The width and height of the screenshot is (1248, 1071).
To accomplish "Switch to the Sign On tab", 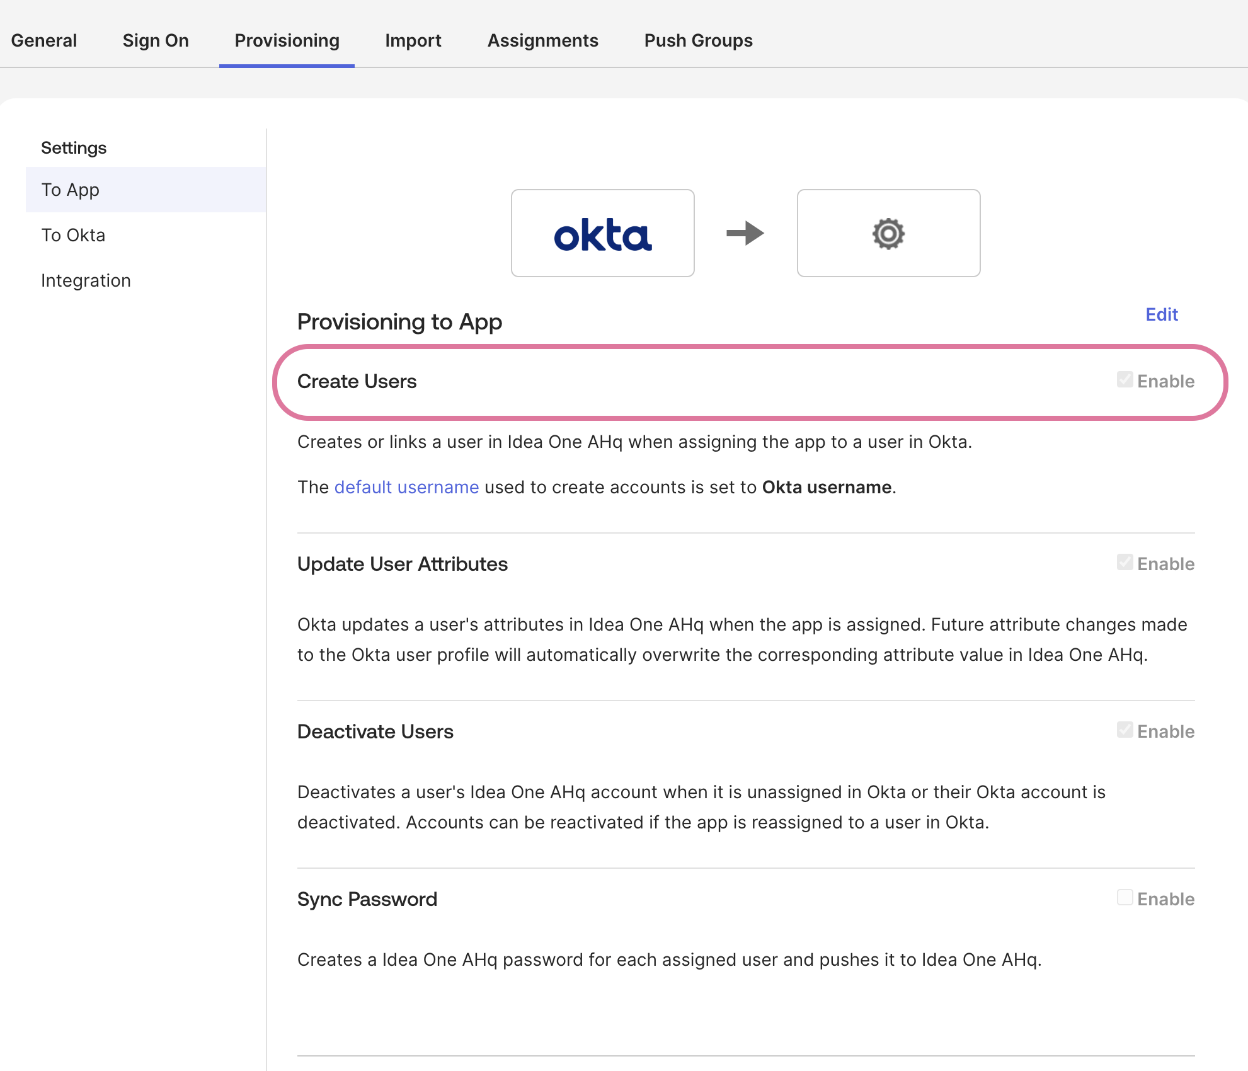I will [x=156, y=40].
